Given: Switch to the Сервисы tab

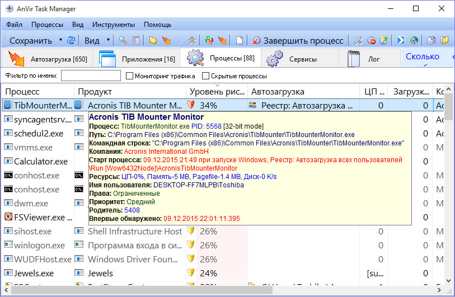Looking at the screenshot, I should point(300,58).
